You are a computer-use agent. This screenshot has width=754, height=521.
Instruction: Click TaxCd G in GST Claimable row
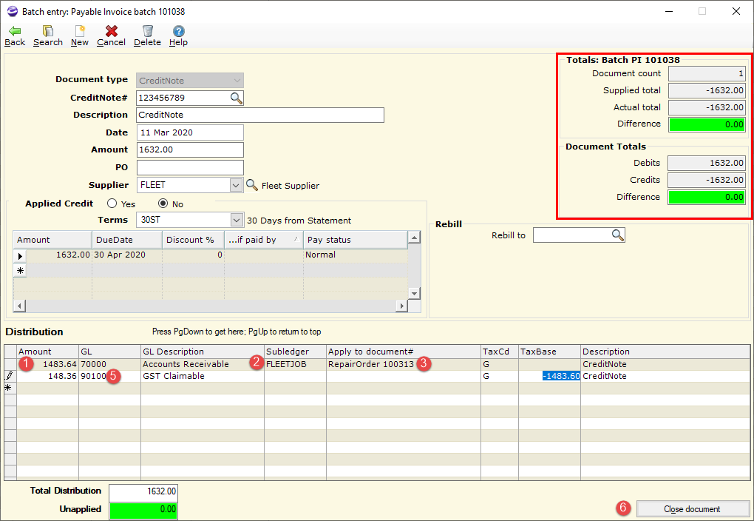(500, 376)
